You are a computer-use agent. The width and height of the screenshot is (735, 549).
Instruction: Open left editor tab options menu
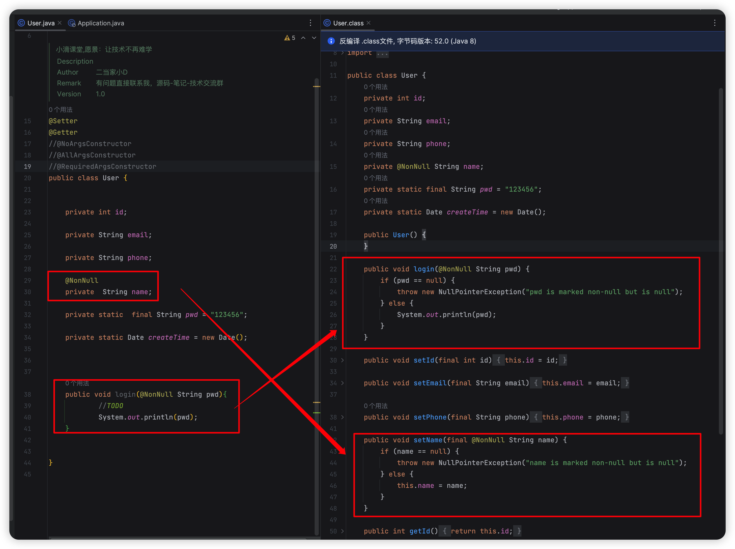310,23
